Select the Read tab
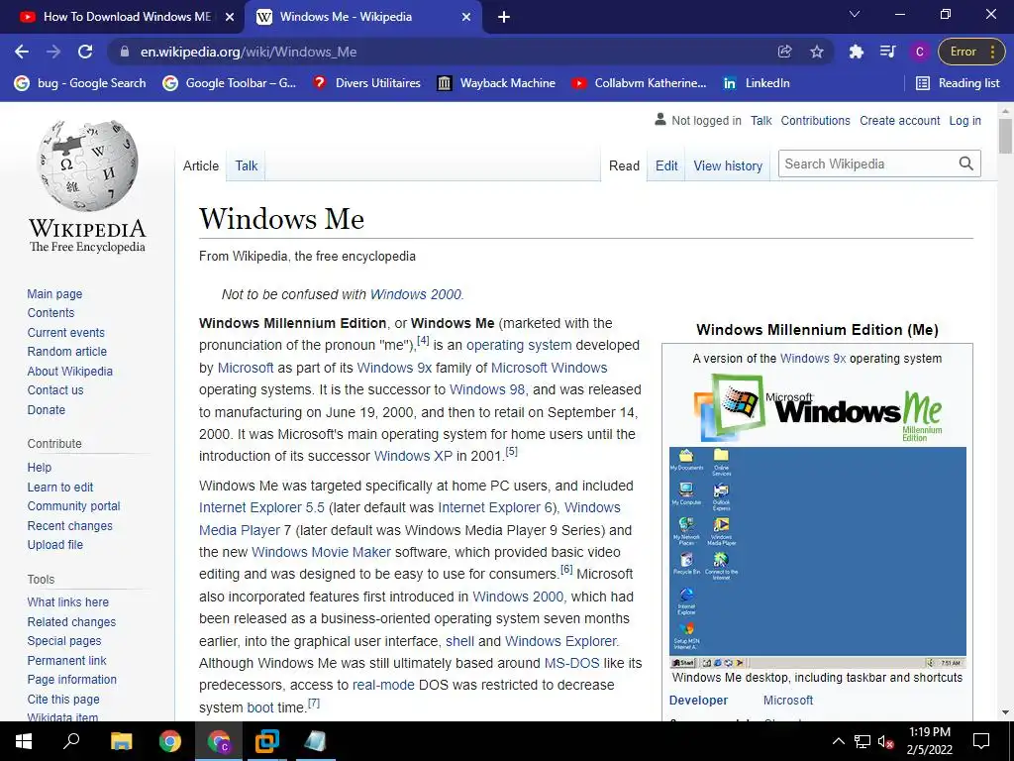 tap(624, 165)
